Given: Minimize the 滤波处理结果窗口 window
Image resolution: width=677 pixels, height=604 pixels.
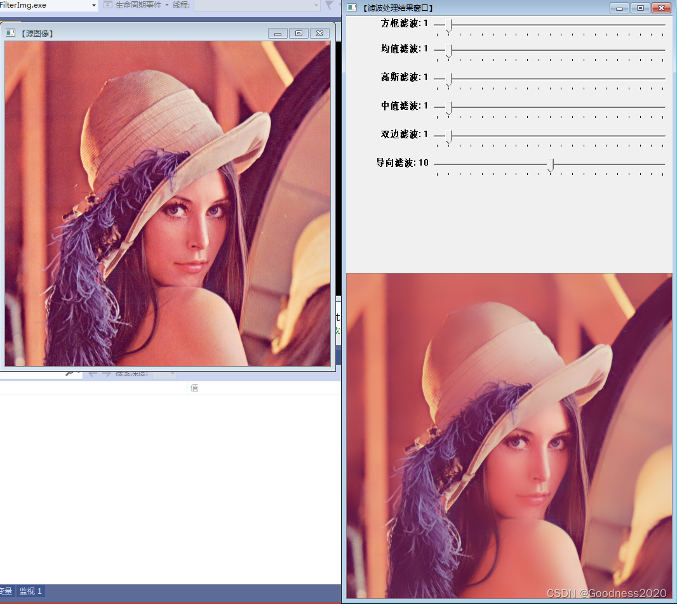Looking at the screenshot, I should (620, 8).
